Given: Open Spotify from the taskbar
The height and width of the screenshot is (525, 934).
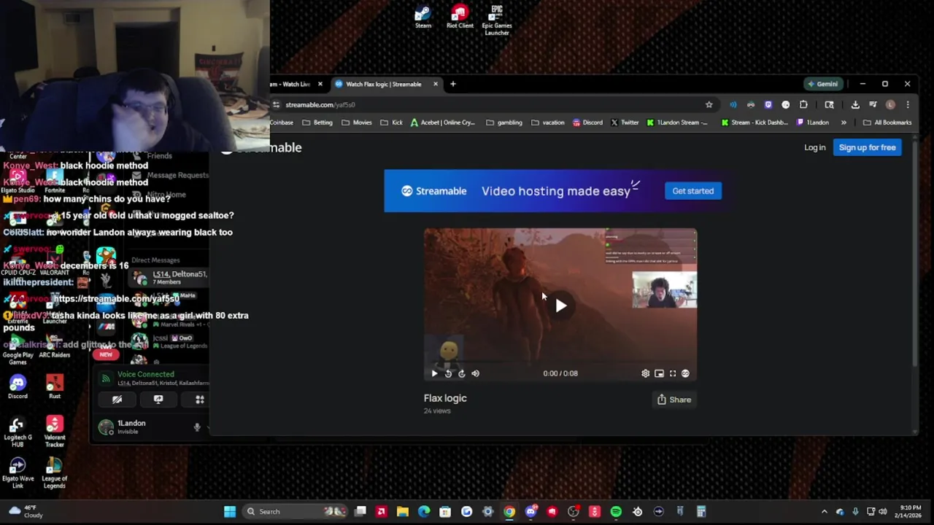Looking at the screenshot, I should (616, 511).
